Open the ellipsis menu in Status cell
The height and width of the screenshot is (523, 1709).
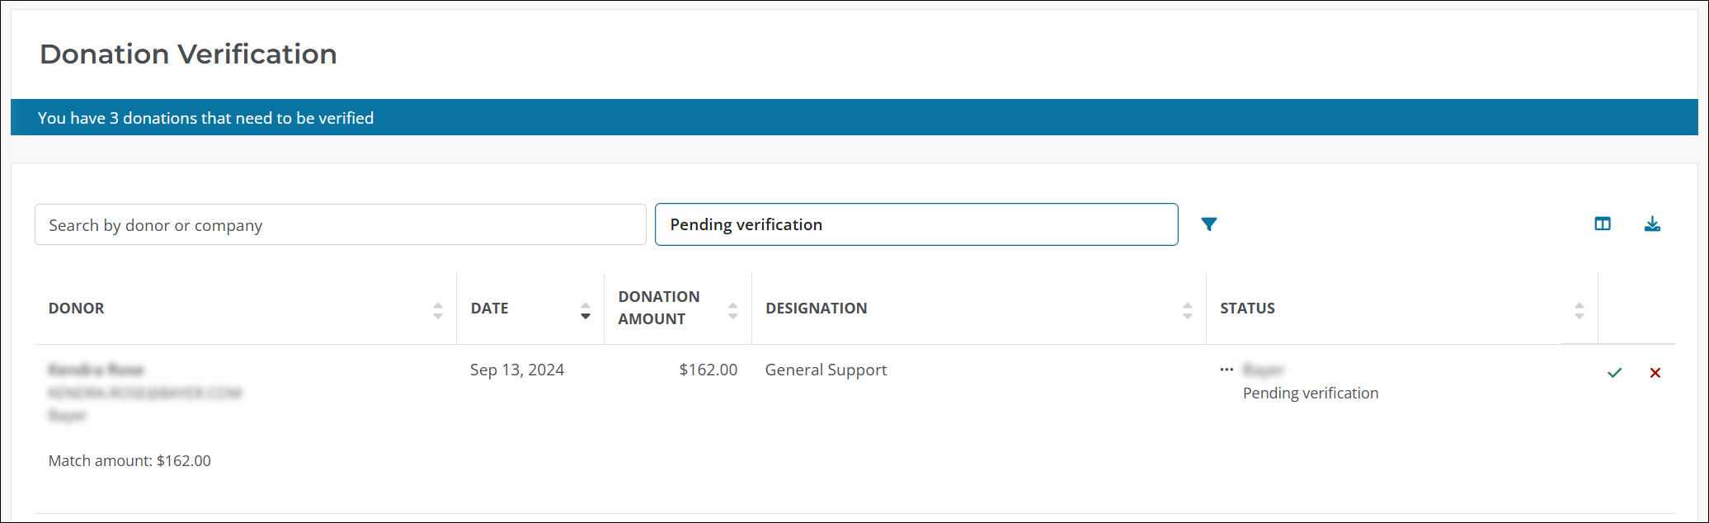(x=1226, y=370)
